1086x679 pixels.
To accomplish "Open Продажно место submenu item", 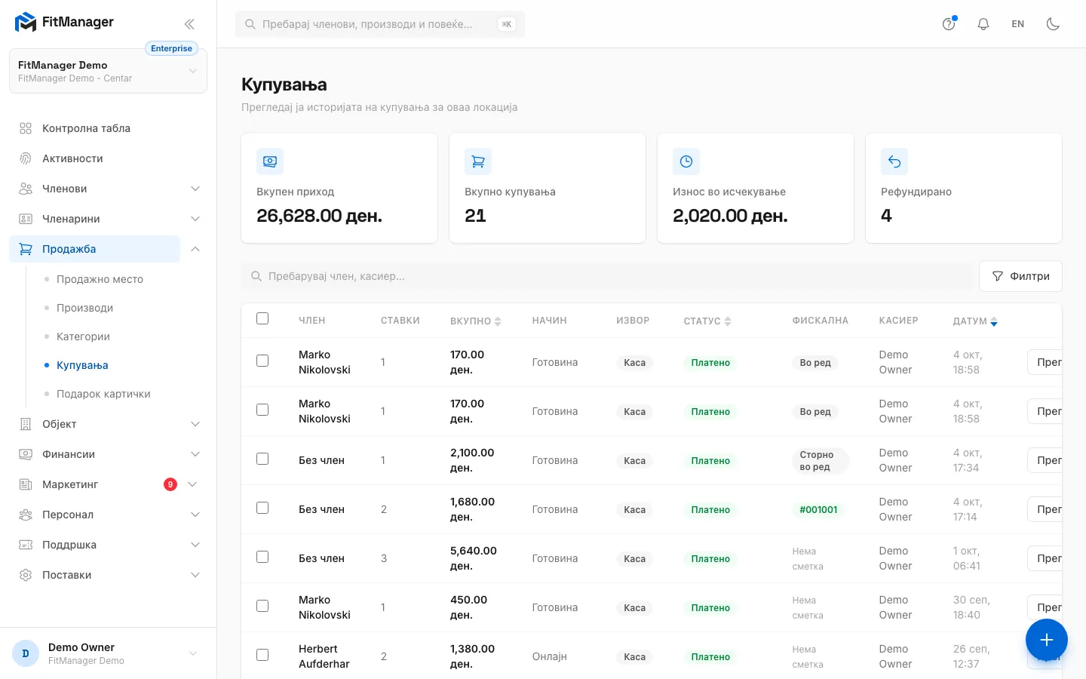I will pos(100,279).
